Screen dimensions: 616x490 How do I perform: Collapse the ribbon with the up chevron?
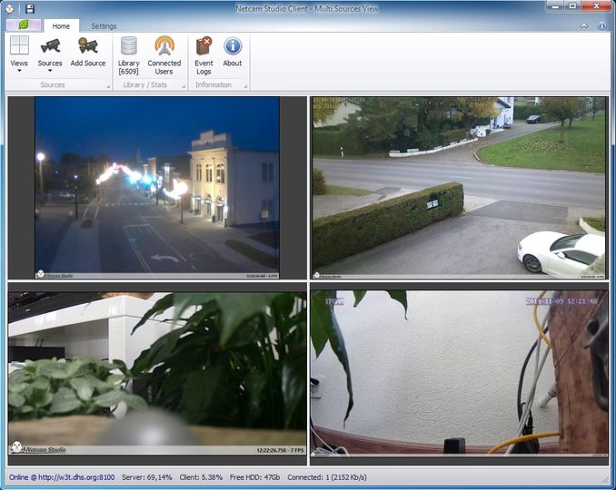tap(584, 25)
